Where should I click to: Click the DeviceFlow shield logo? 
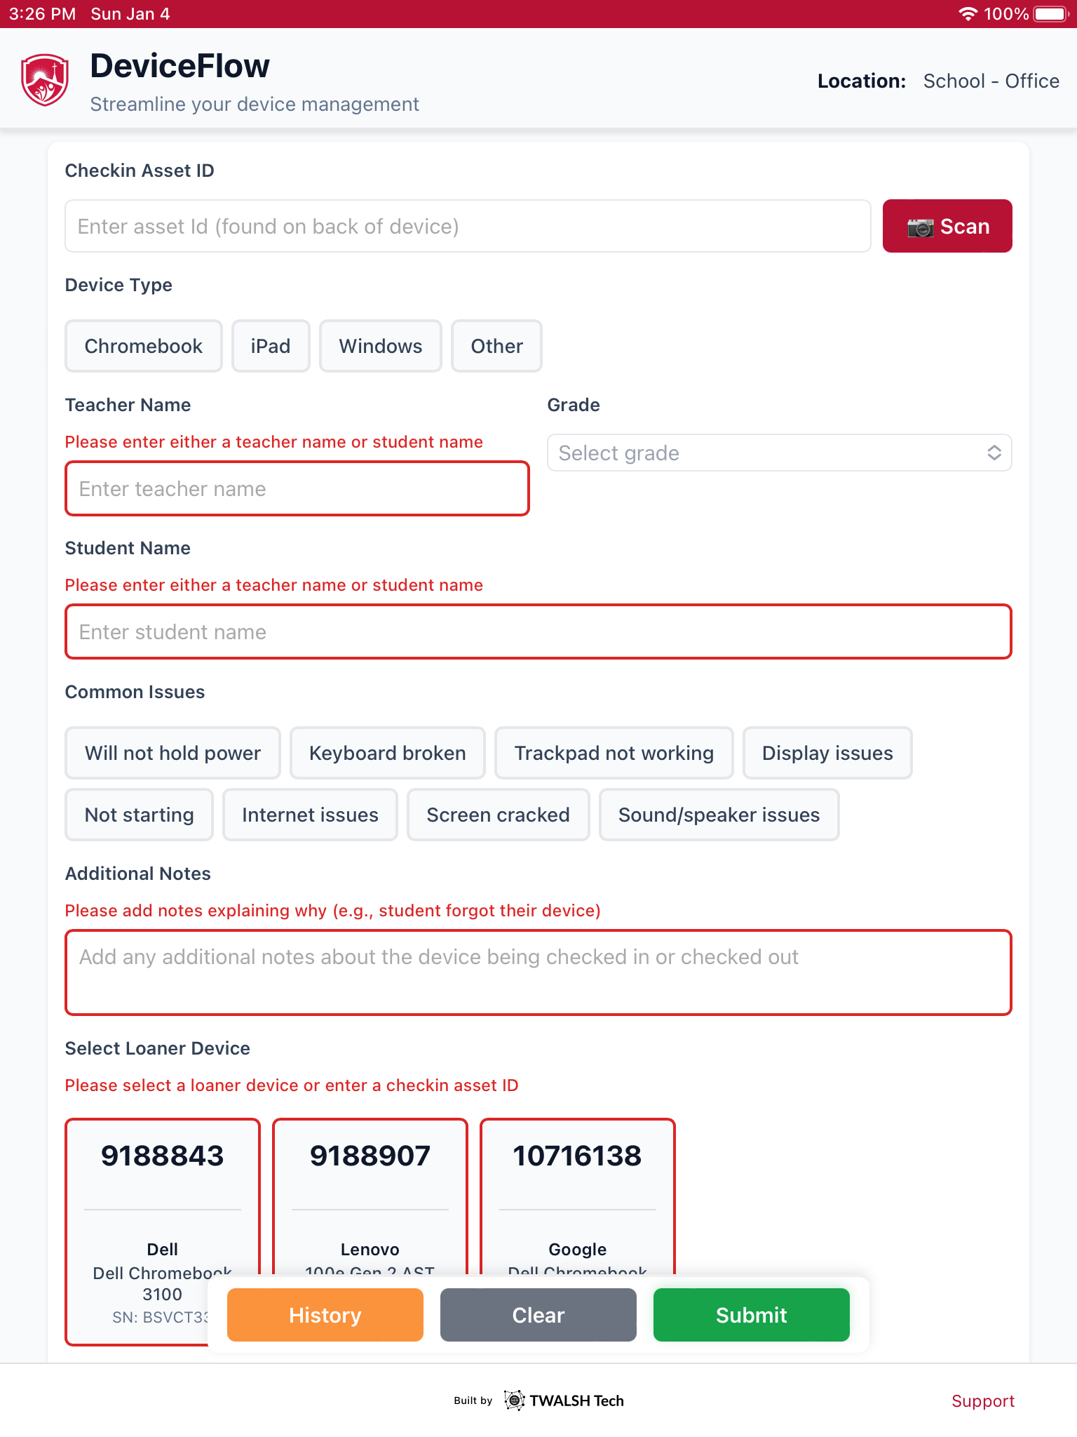tap(43, 79)
